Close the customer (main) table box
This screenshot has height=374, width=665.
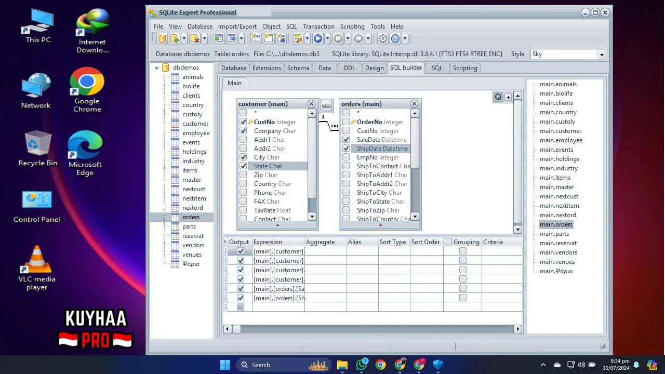(311, 104)
